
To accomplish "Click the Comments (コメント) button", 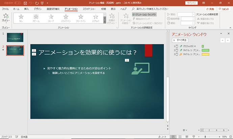I will [224, 9].
